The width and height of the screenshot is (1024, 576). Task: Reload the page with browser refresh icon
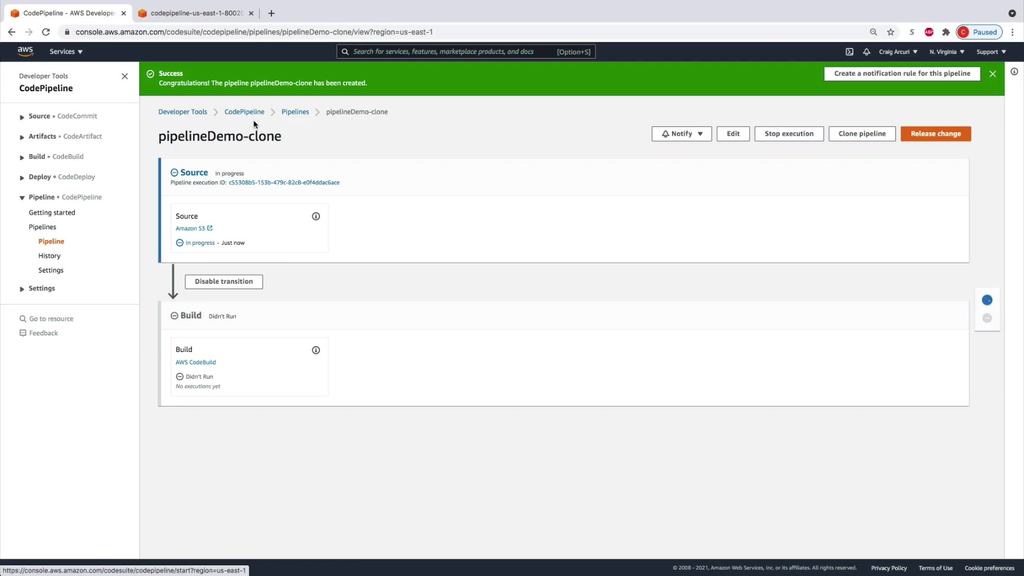[46, 32]
